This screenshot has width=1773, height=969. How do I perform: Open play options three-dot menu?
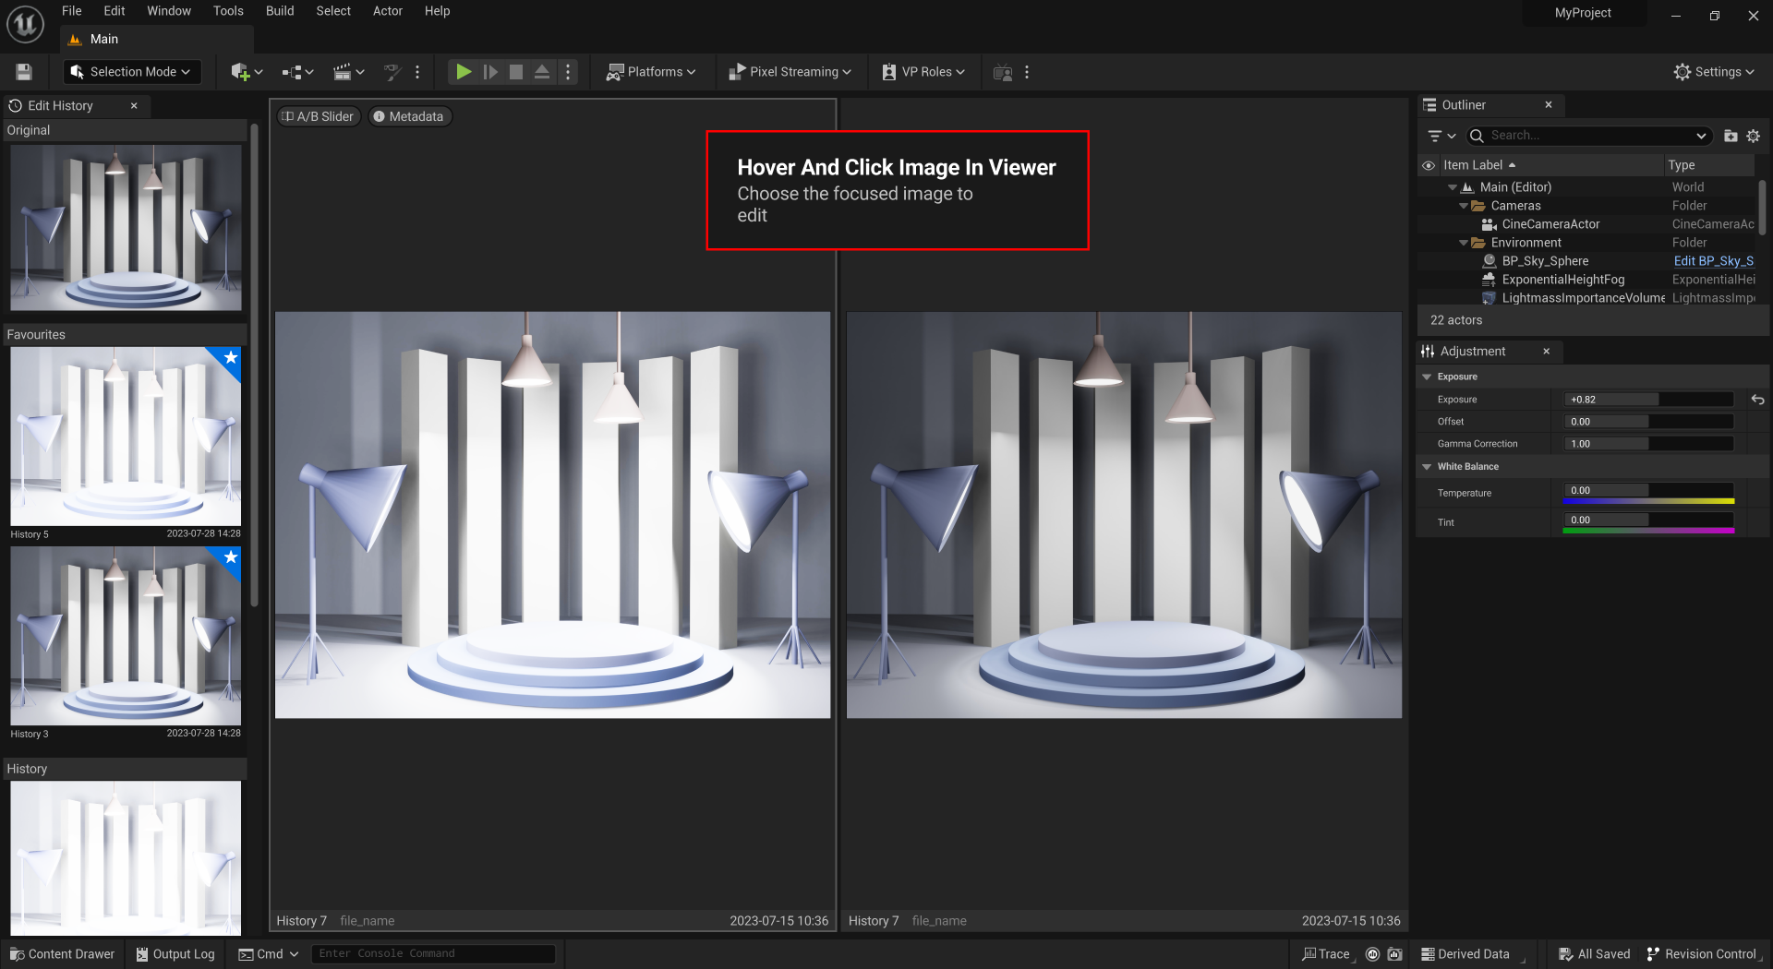(x=568, y=72)
